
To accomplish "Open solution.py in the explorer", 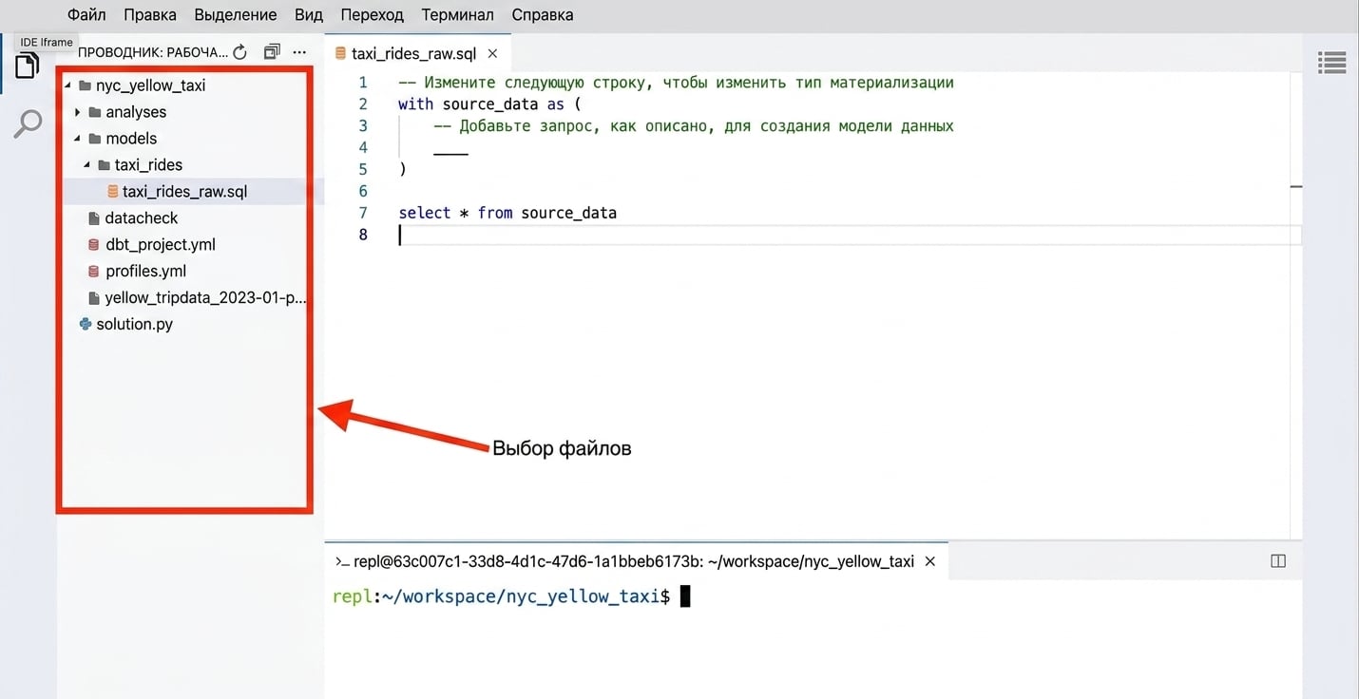I will click(x=134, y=325).
